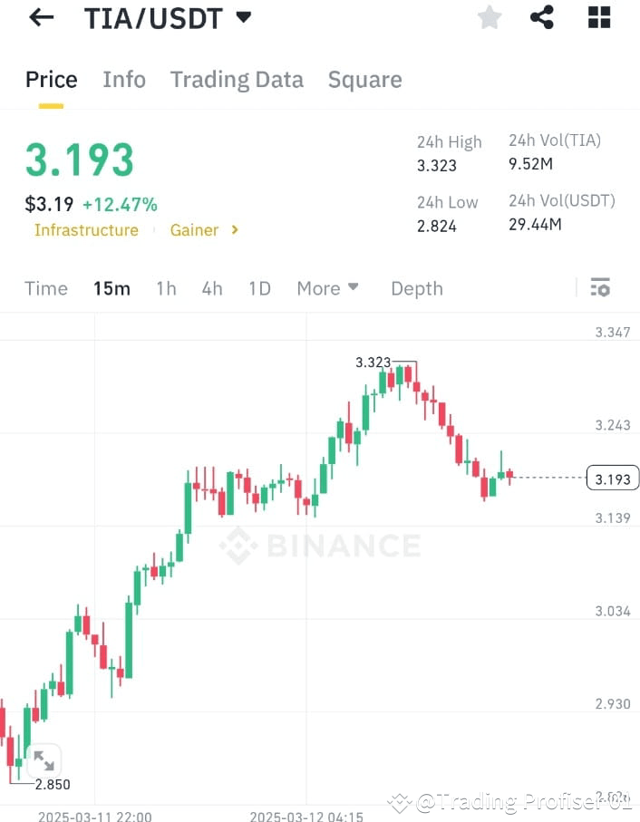Open the chart indicator settings icon
This screenshot has width=640, height=822.
point(600,287)
